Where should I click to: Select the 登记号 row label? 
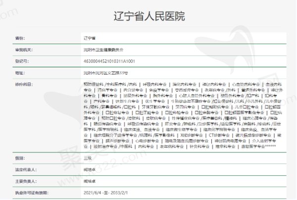[22, 61]
